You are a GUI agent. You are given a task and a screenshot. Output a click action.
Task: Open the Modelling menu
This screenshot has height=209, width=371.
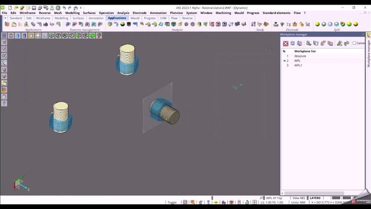72,13
